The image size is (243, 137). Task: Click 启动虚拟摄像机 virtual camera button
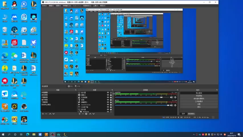199,99
